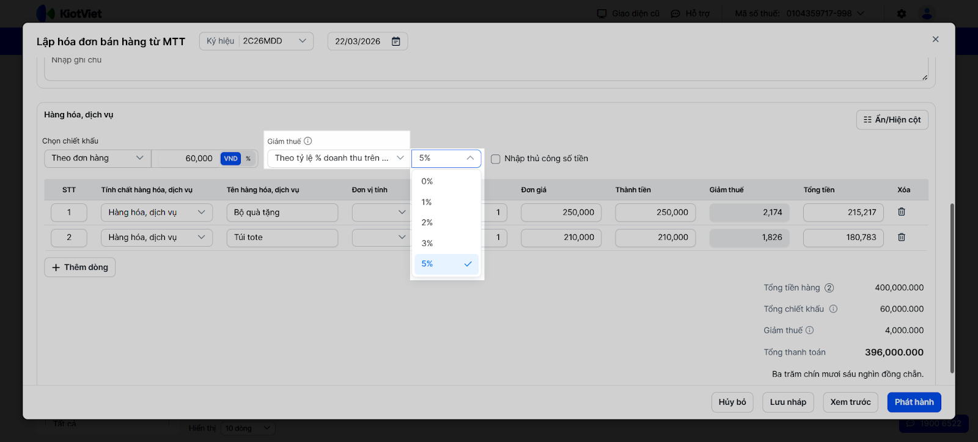Click the Tổng chiết khấu info icon

click(833, 309)
